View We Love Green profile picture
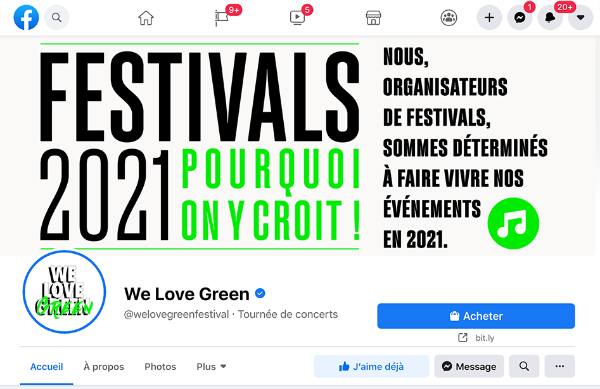The image size is (600, 389). (x=64, y=292)
